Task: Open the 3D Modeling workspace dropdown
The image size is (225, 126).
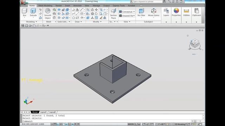Action: tap(180, 124)
